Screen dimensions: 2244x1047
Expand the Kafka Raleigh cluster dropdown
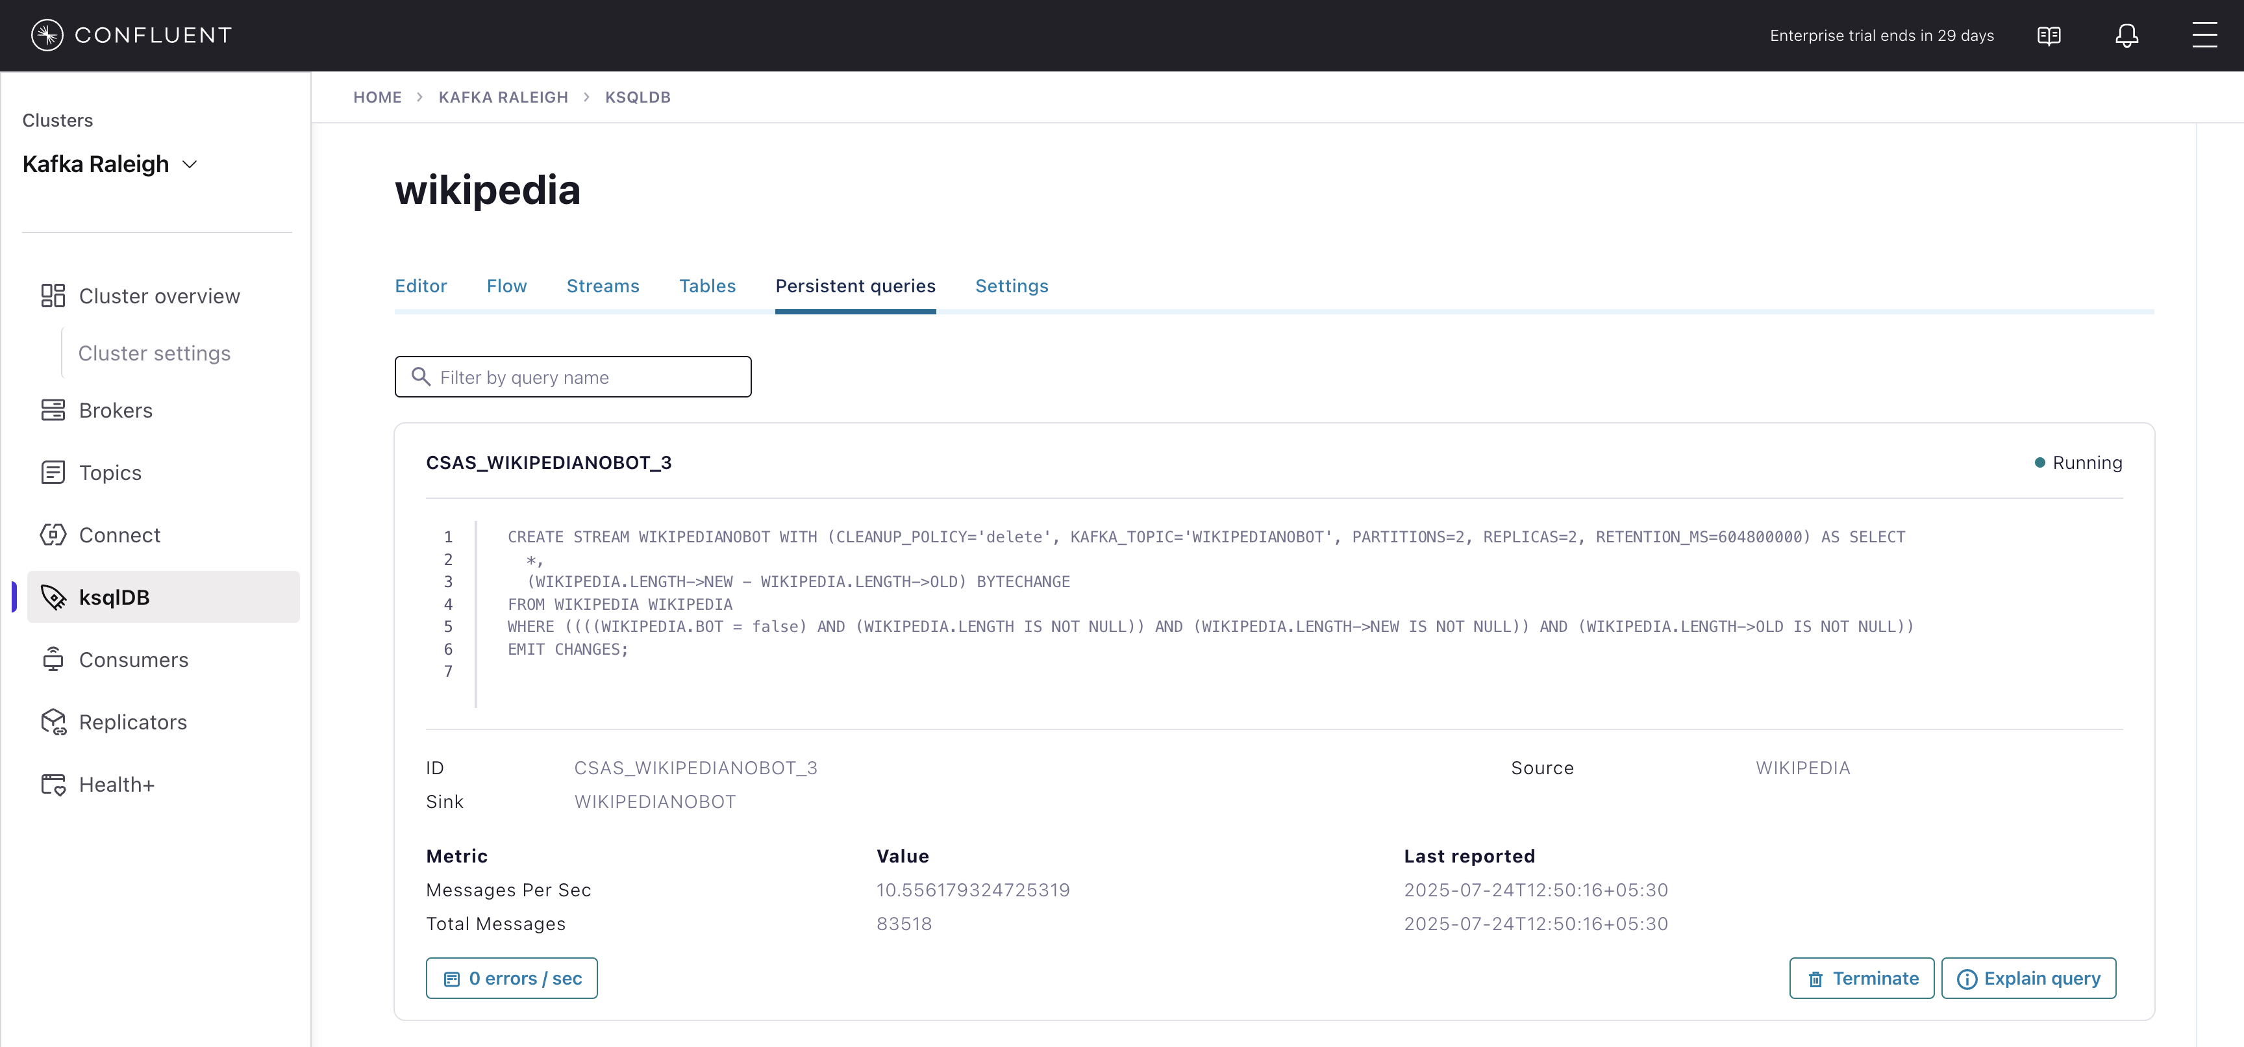(189, 164)
